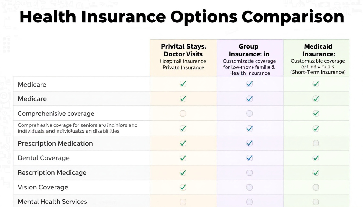Image resolution: width=363 pixels, height=207 pixels.
Task: Check Comprehensive coverage under Group Insurance
Action: click(249, 113)
